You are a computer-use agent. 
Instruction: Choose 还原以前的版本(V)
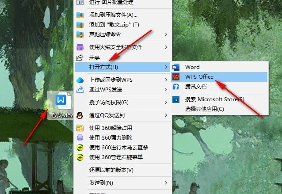point(123,170)
